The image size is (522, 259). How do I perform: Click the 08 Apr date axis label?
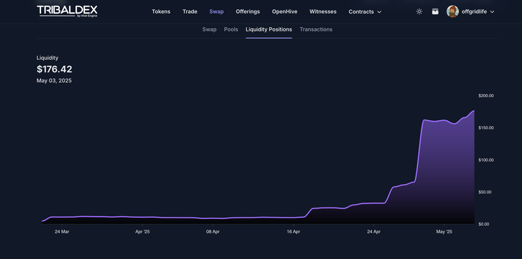[213, 232]
